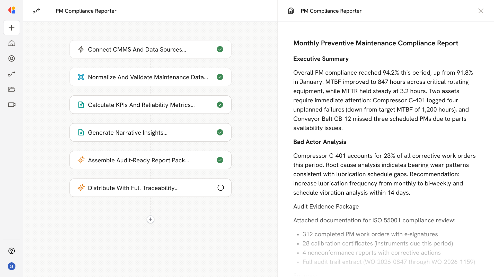494x277 pixels.
Task: Click green checkmark on Generate Narrative Insights
Action: pos(220,132)
